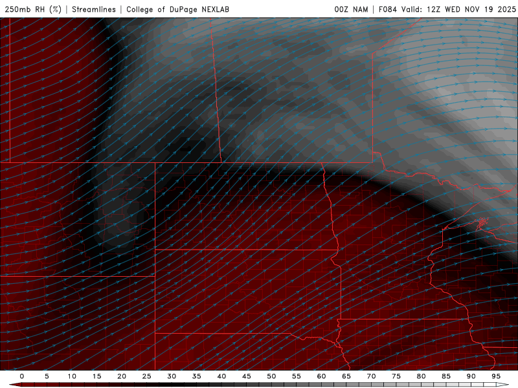The height and width of the screenshot is (388, 518).
Task: Click the colorbar label "95"
Action: point(496,376)
